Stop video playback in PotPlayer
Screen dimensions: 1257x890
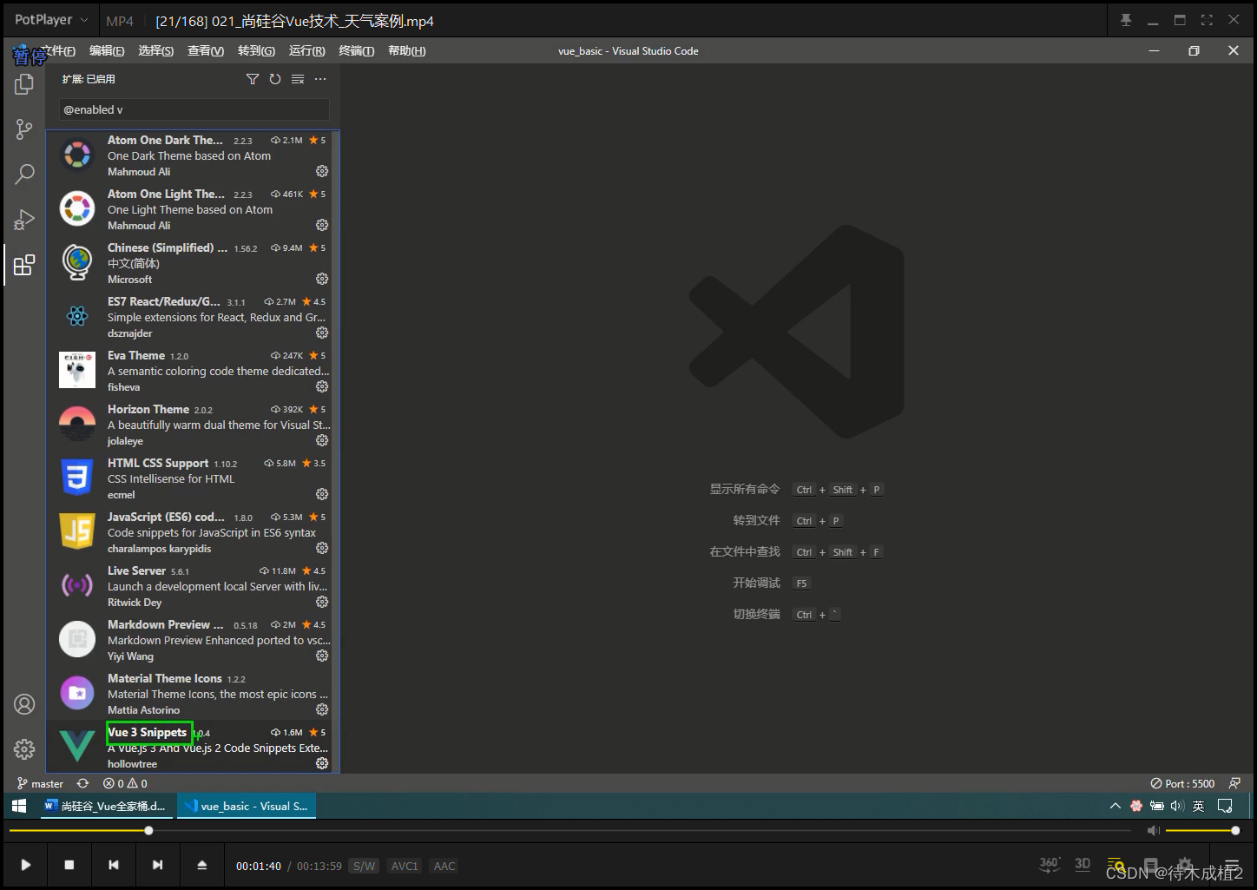(x=69, y=865)
